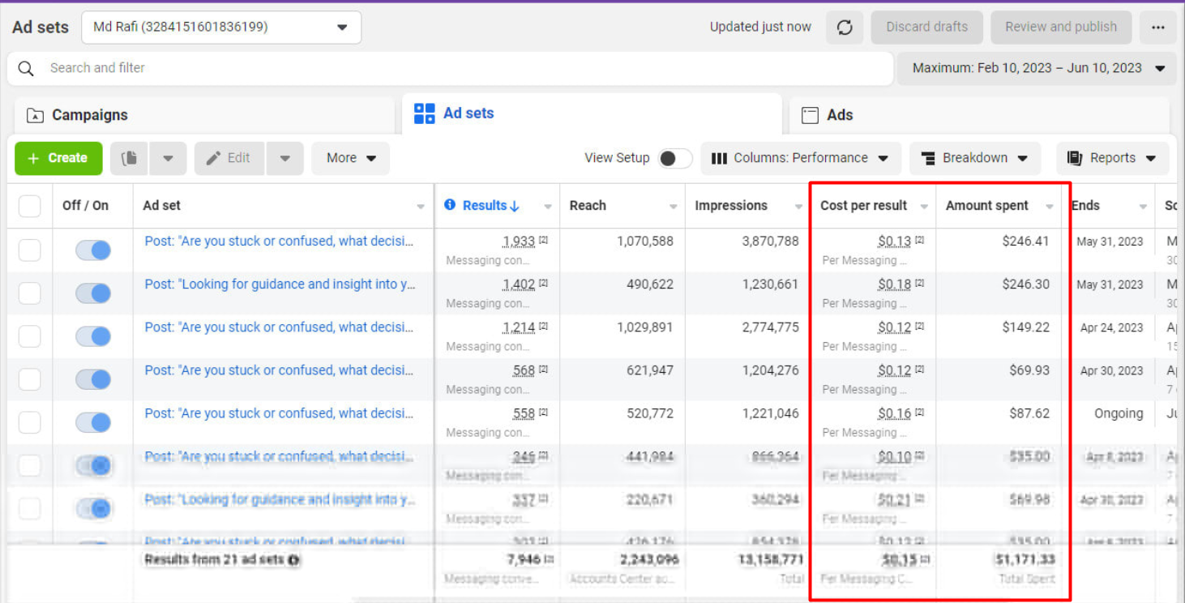The width and height of the screenshot is (1185, 603).
Task: Click the green Create button
Action: point(58,159)
